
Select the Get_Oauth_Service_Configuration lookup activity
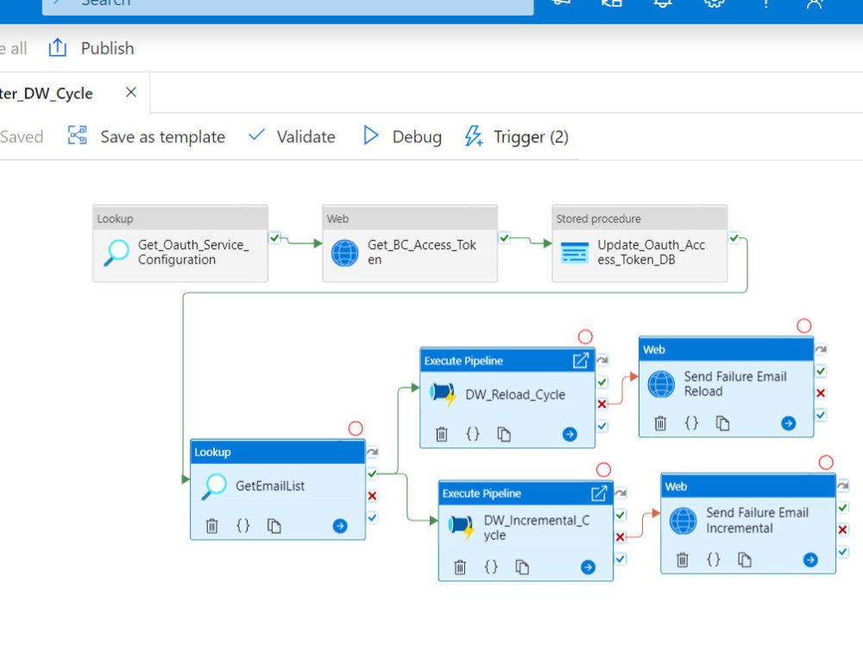click(180, 244)
